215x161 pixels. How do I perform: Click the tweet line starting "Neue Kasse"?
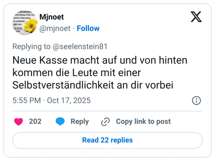(100, 60)
